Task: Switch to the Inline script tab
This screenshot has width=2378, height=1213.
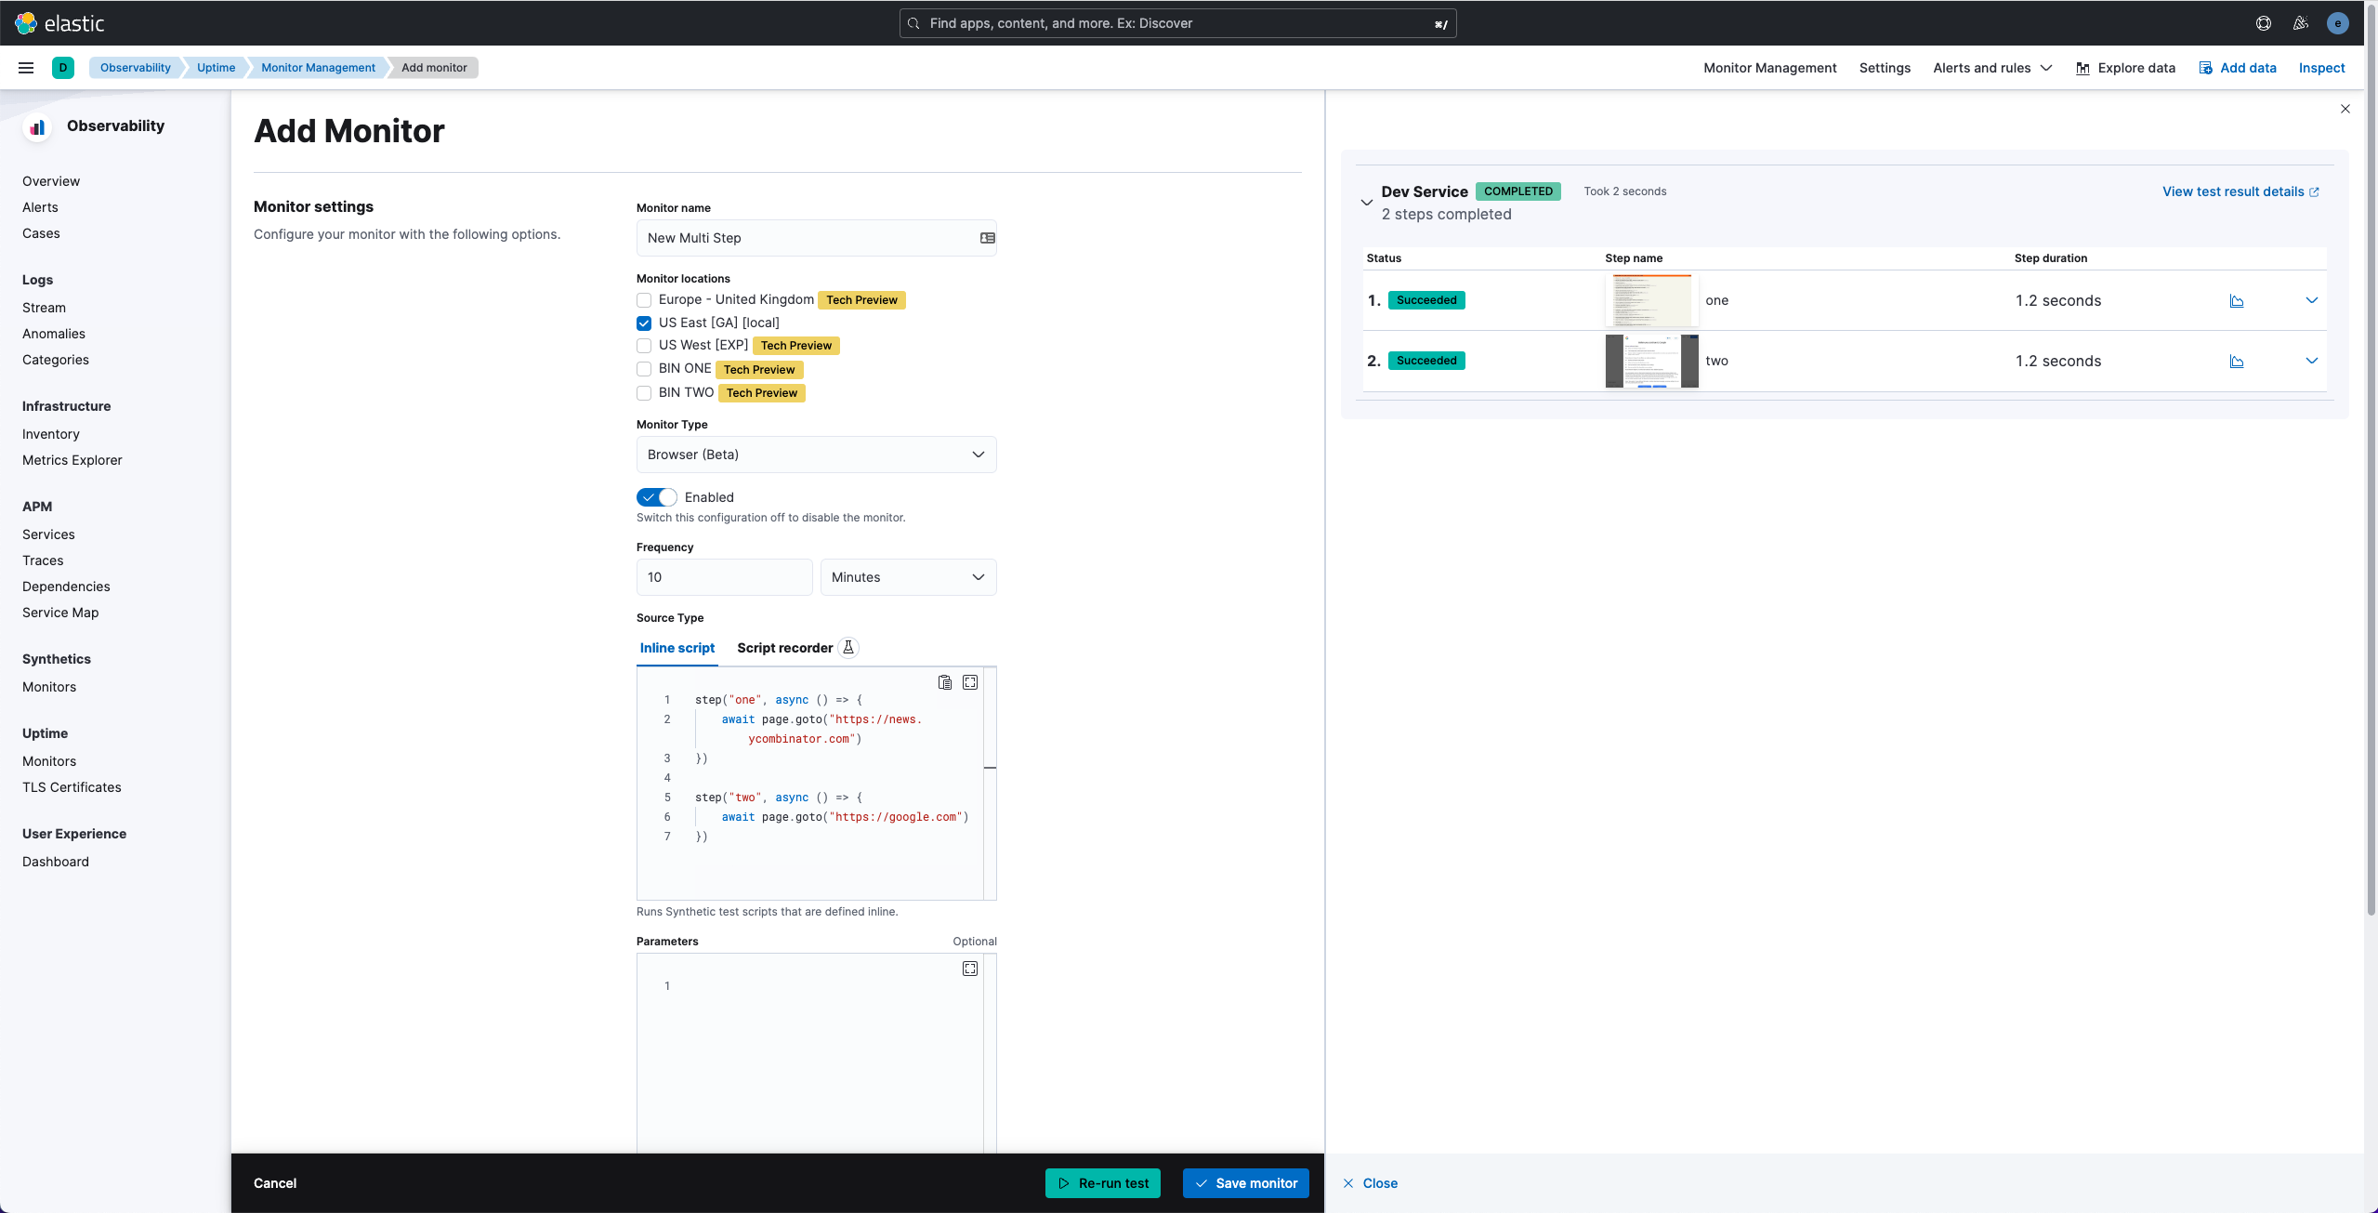Action: click(677, 648)
